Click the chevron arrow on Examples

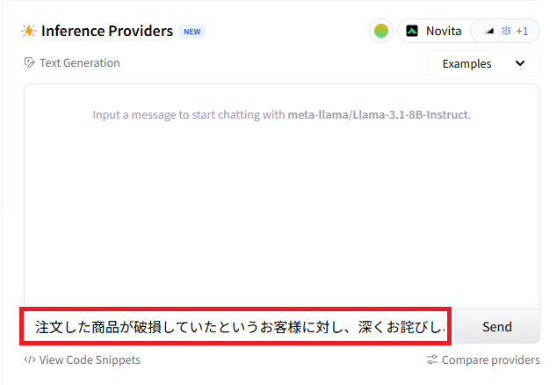520,63
